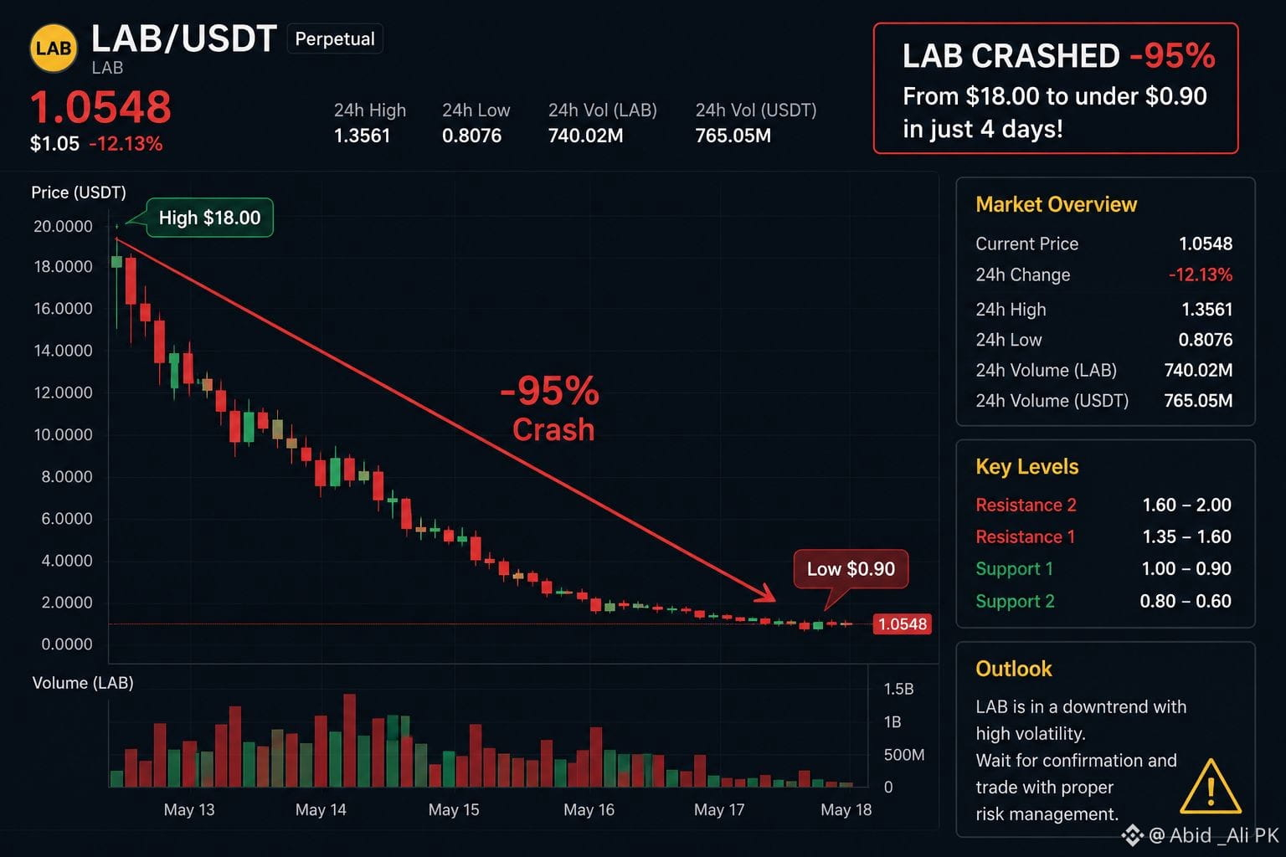Click the red Low $0.90 callout
The image size is (1286, 857).
pyautogui.click(x=851, y=569)
